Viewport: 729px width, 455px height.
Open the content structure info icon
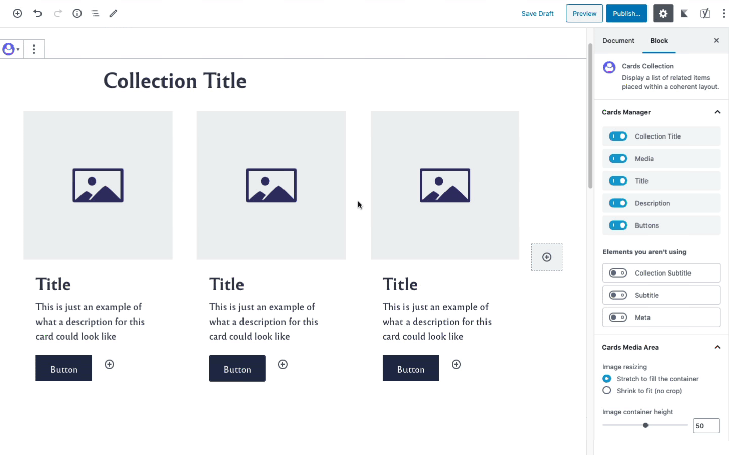pos(77,13)
